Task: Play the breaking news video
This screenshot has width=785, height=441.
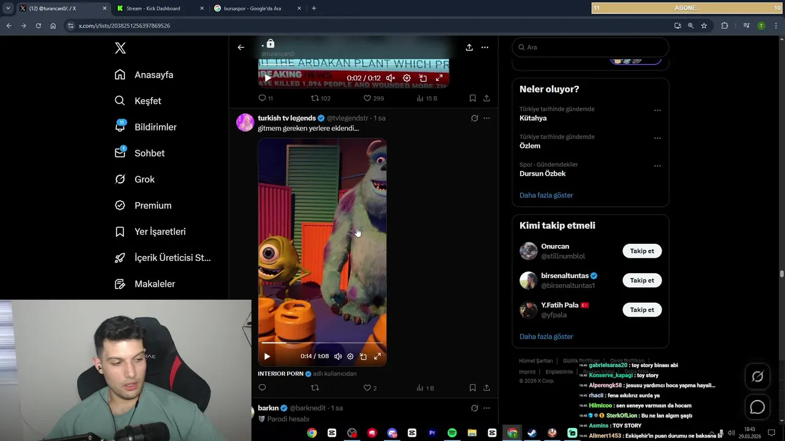Action: click(x=267, y=78)
